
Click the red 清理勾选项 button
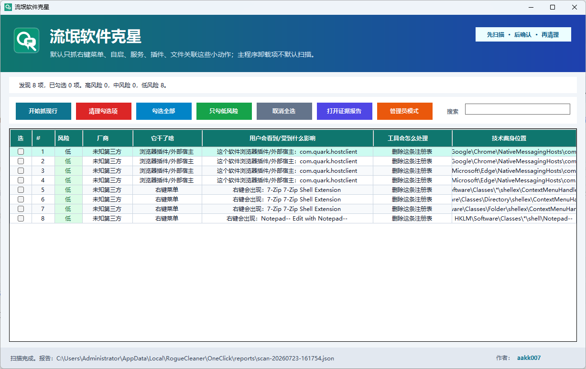coord(103,111)
